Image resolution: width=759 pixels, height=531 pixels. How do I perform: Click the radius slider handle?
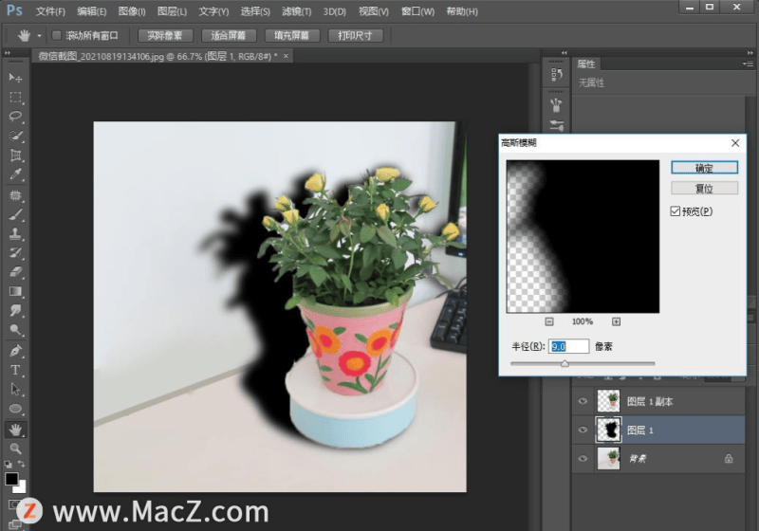(565, 363)
